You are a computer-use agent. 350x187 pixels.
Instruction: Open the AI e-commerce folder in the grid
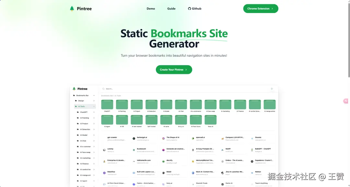coord(196,104)
